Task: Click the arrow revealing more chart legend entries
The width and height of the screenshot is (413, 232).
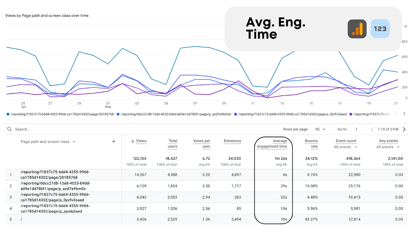Action: pos(404,114)
